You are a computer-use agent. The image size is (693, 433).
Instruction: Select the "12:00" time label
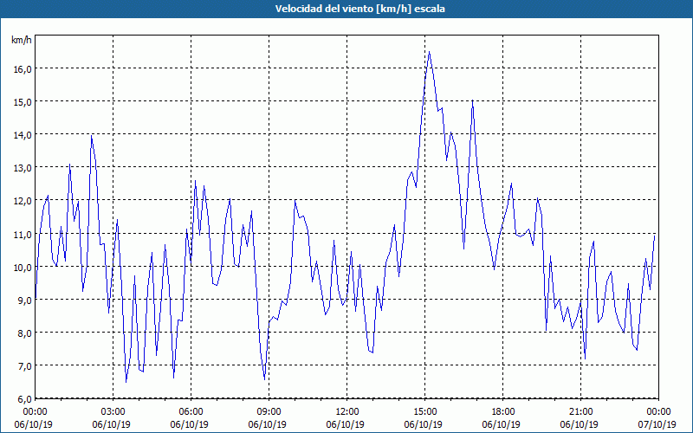click(x=347, y=412)
